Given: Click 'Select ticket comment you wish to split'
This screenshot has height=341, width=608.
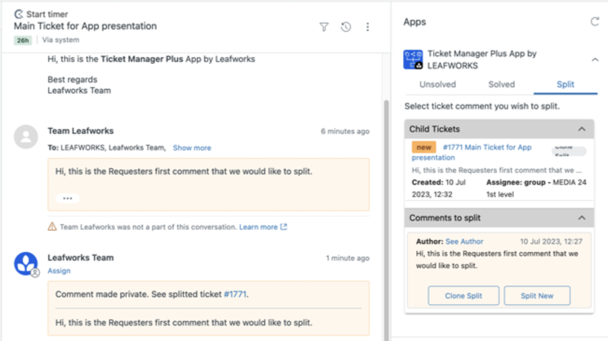Looking at the screenshot, I should pyautogui.click(x=482, y=106).
